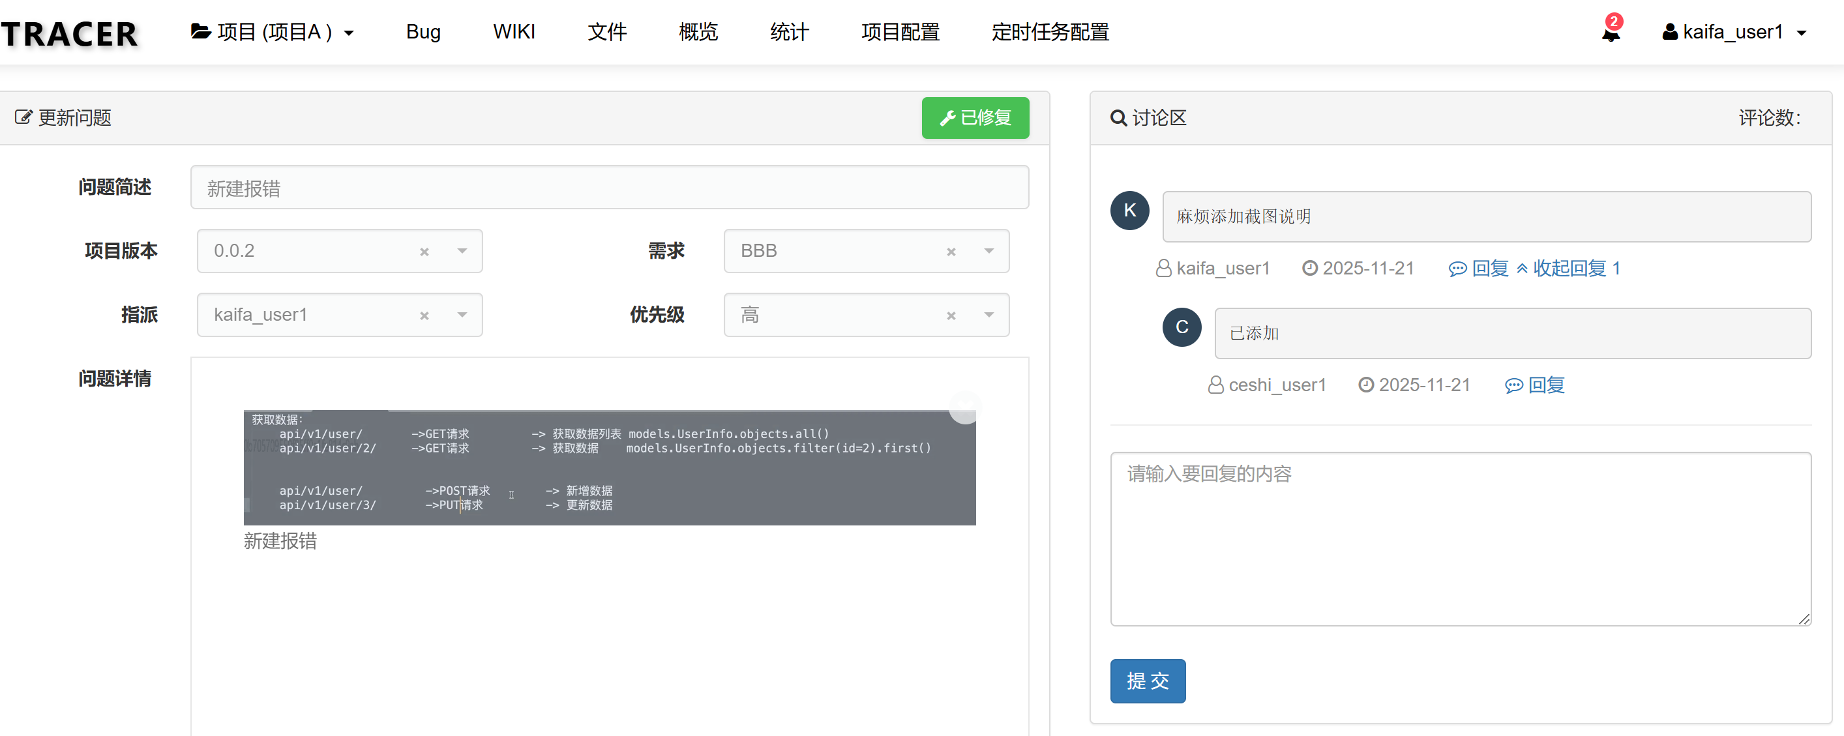This screenshot has height=736, width=1844.
Task: Click the K avatar in the discussion area
Action: coord(1129,210)
